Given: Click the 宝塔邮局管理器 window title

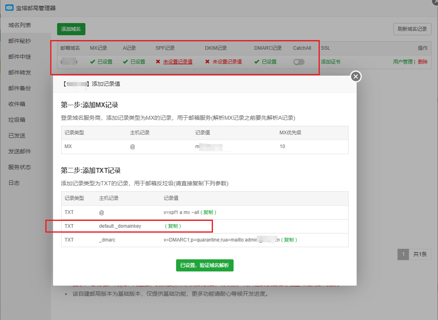Looking at the screenshot, I should click(x=36, y=8).
